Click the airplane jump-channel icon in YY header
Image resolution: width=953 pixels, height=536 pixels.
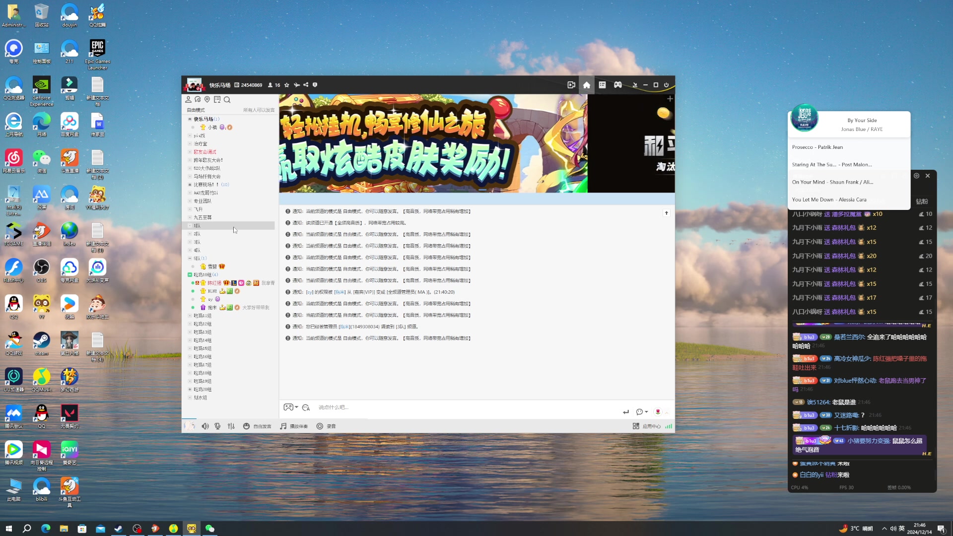point(297,85)
